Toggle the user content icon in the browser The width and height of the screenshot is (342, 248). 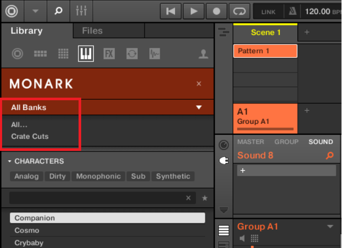coord(203,53)
